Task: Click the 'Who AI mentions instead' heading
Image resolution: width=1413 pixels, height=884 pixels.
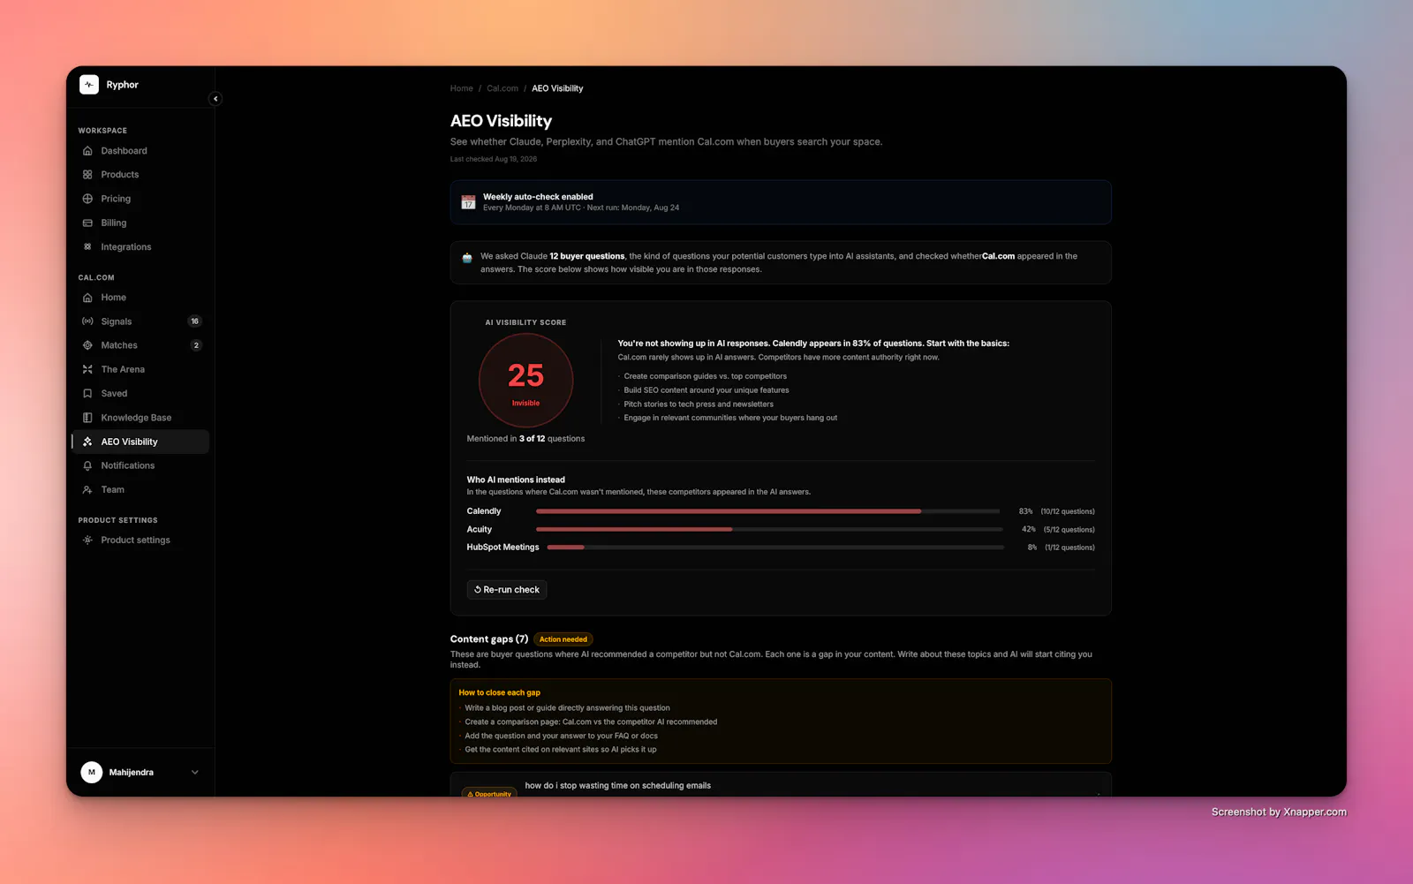Action: coord(516,480)
